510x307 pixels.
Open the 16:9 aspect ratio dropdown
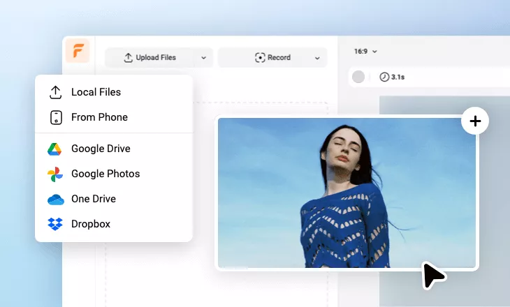click(x=365, y=52)
